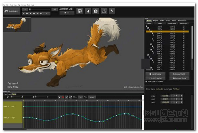Click the zoom-in magnifier in the timeline
The width and height of the screenshot is (198, 133).
pyautogui.click(x=22, y=97)
